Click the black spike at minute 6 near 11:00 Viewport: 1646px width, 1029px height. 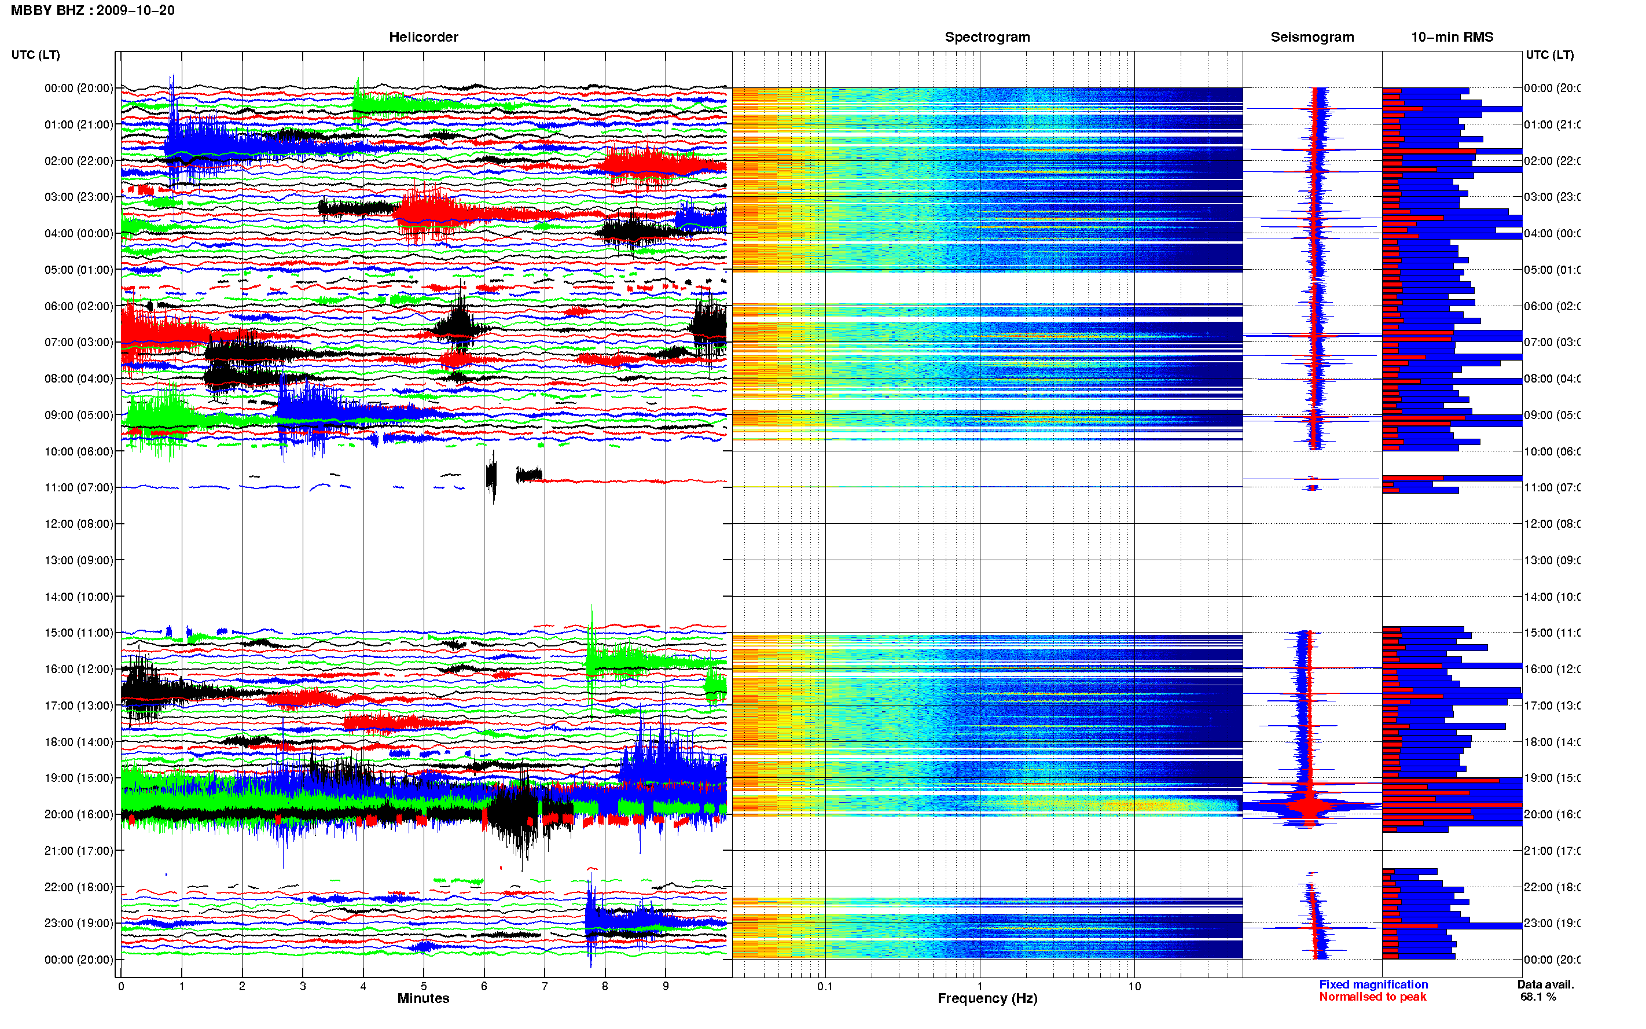tap(491, 476)
